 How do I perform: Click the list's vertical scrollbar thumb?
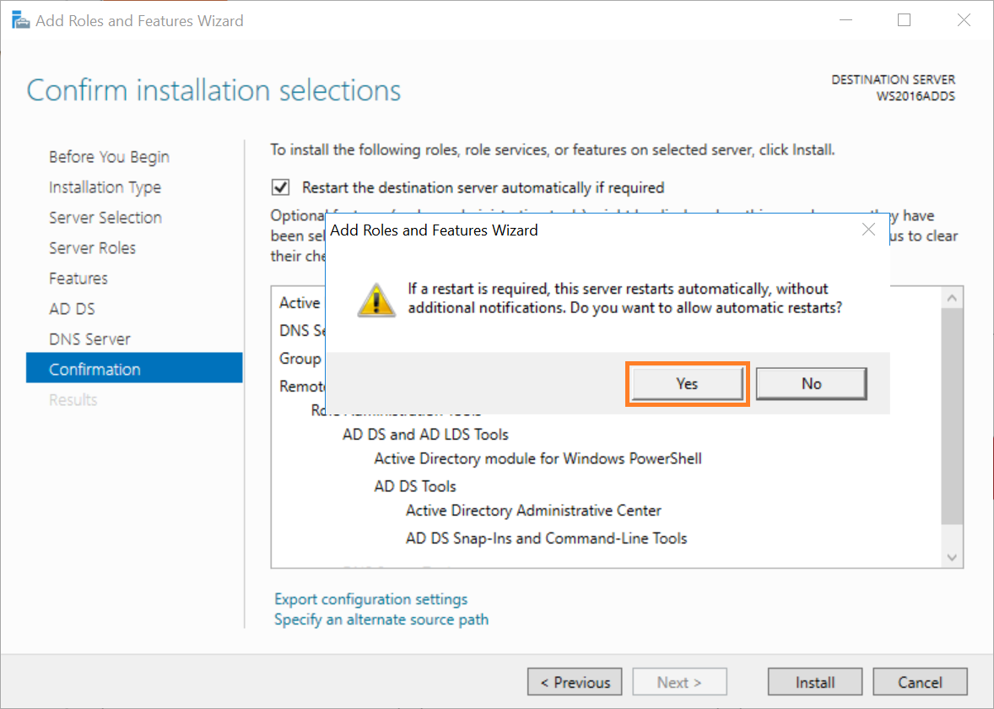coord(952,416)
